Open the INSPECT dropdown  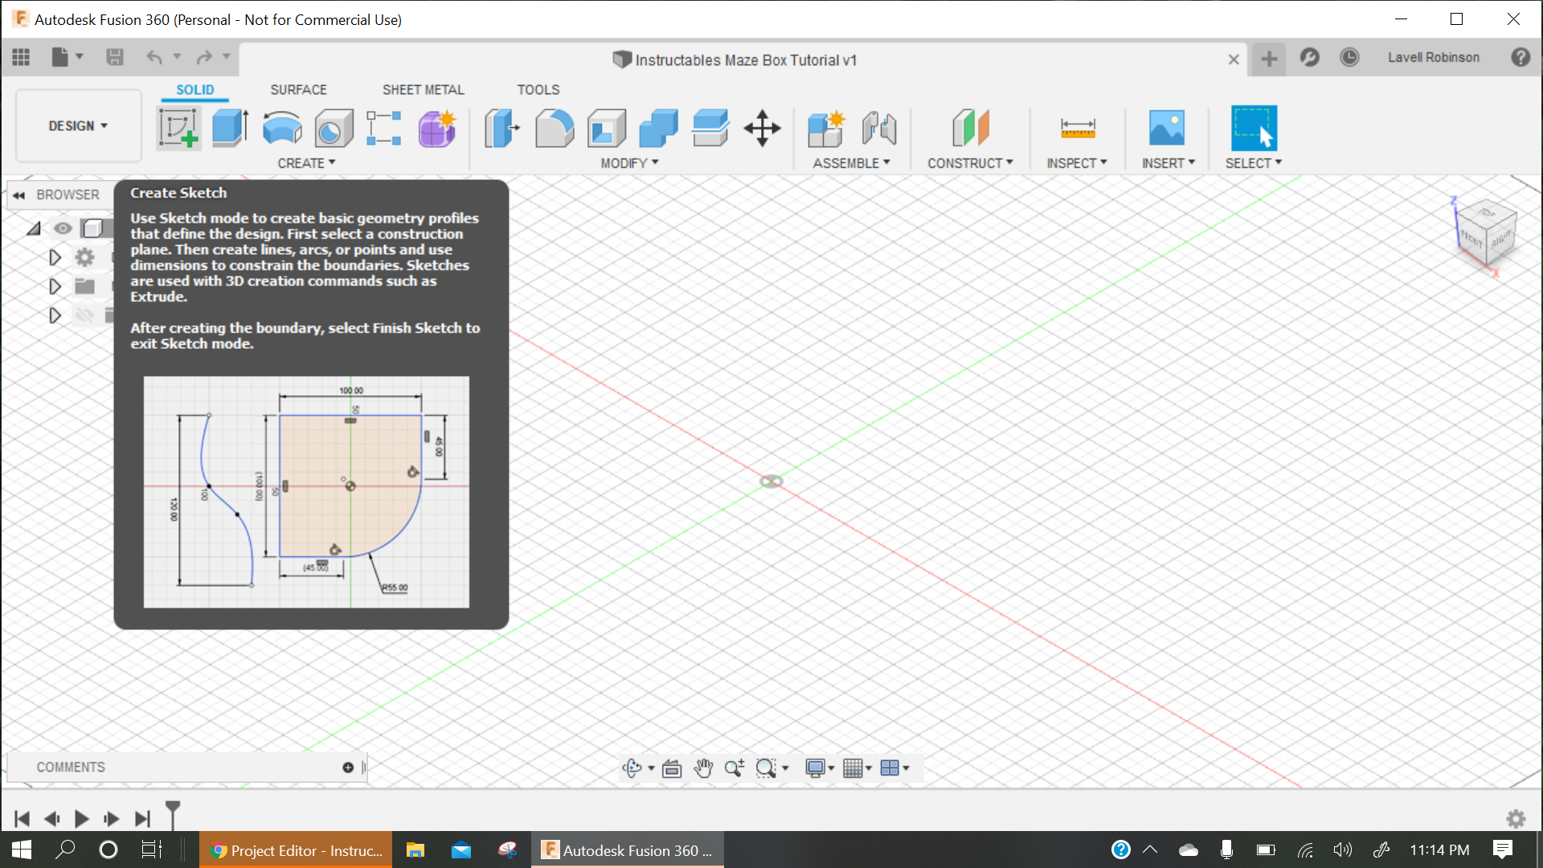(1077, 163)
